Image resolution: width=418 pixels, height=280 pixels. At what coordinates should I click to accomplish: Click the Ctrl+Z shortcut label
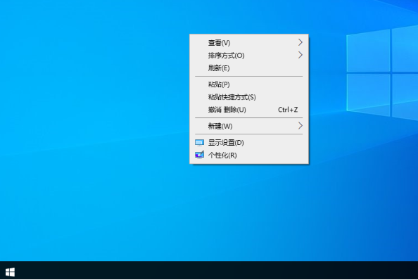click(x=288, y=110)
